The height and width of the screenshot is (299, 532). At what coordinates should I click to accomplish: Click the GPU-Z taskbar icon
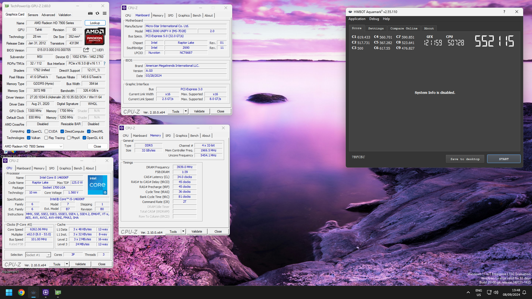click(x=58, y=292)
